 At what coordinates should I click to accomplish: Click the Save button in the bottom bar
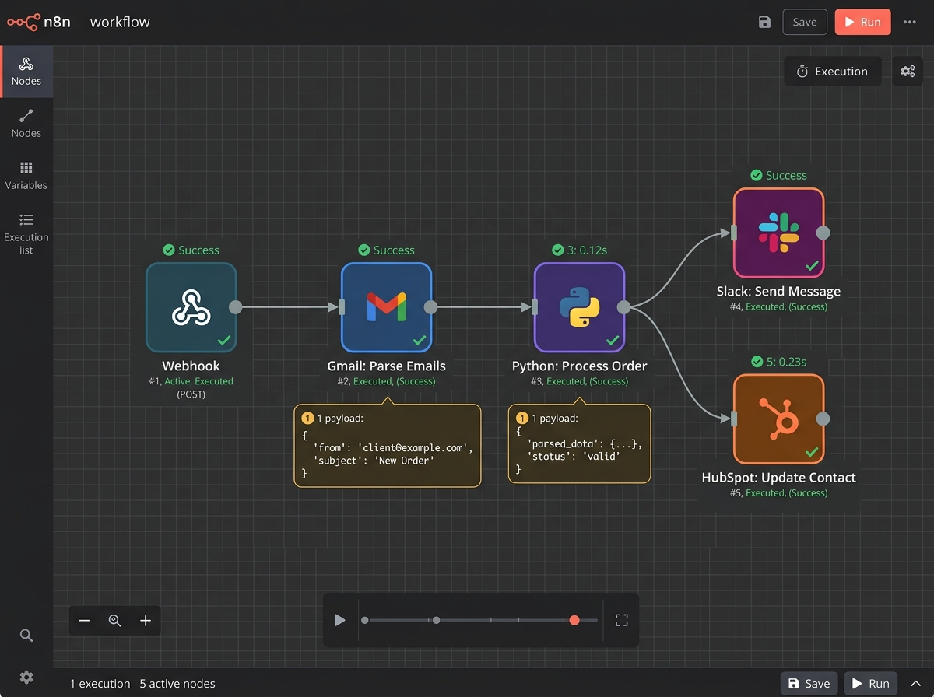[x=809, y=683]
